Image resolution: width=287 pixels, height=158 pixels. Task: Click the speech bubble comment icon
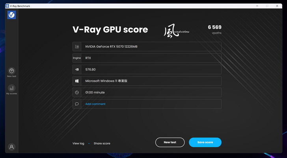click(77, 104)
